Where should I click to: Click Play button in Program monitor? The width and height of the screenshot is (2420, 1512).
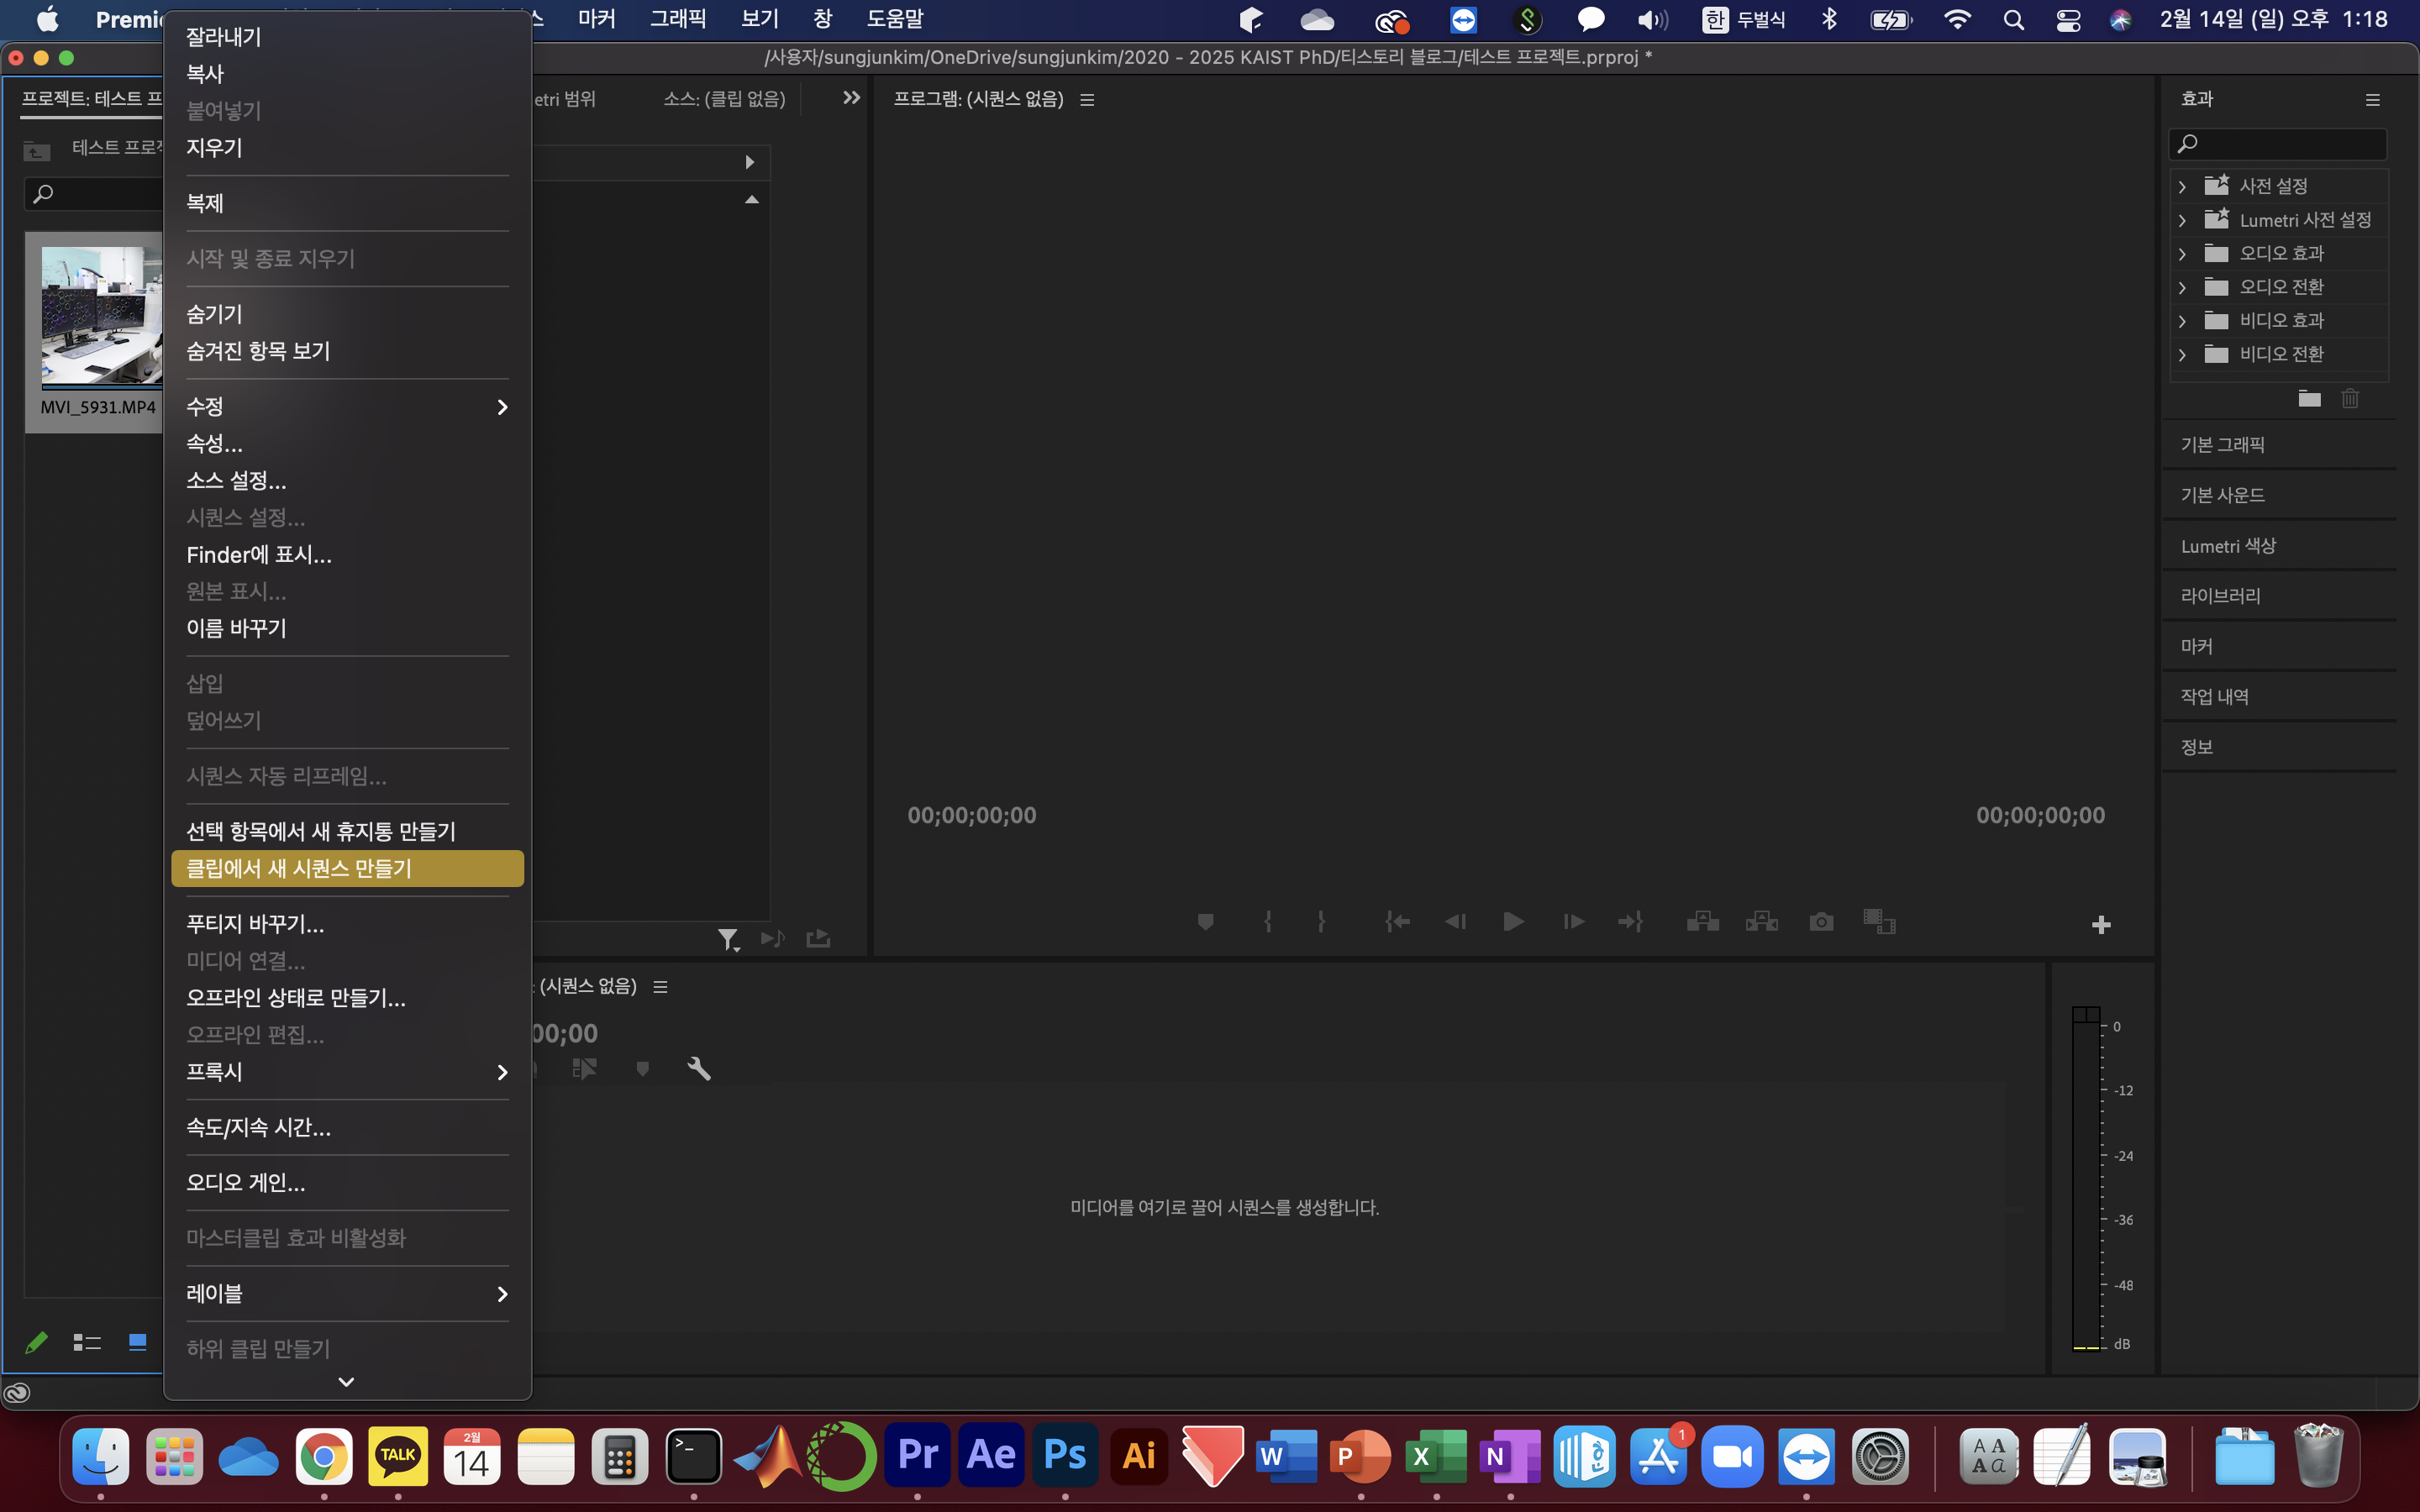coord(1513,921)
